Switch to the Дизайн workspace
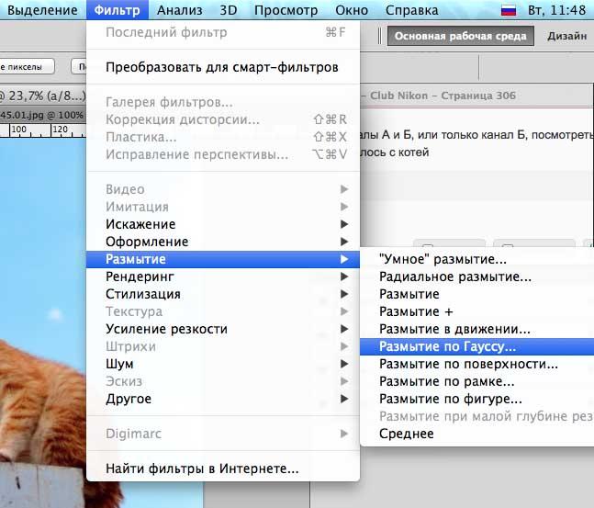594x508 pixels. point(567,36)
